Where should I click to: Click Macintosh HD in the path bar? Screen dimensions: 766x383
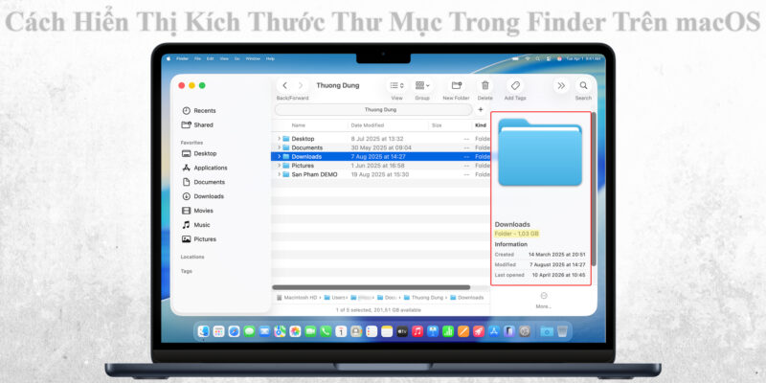tap(298, 298)
